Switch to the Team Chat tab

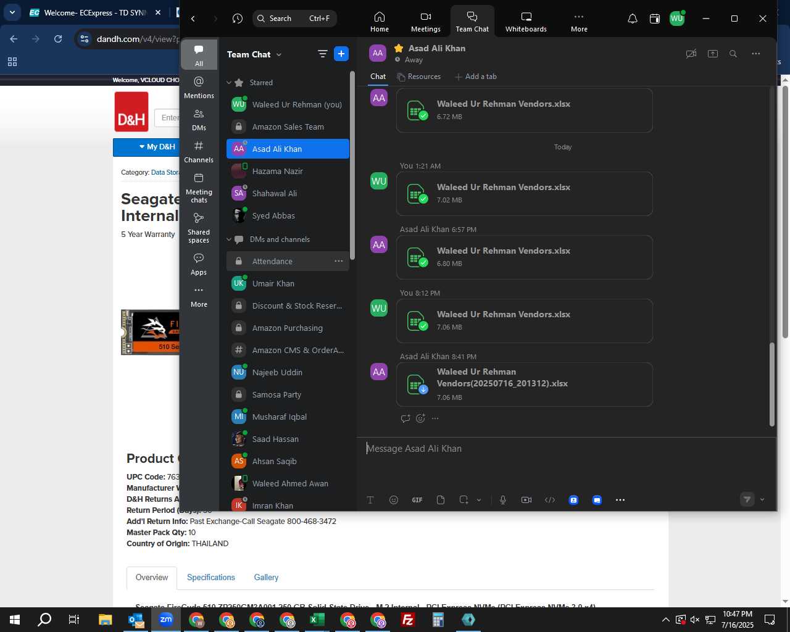click(472, 22)
